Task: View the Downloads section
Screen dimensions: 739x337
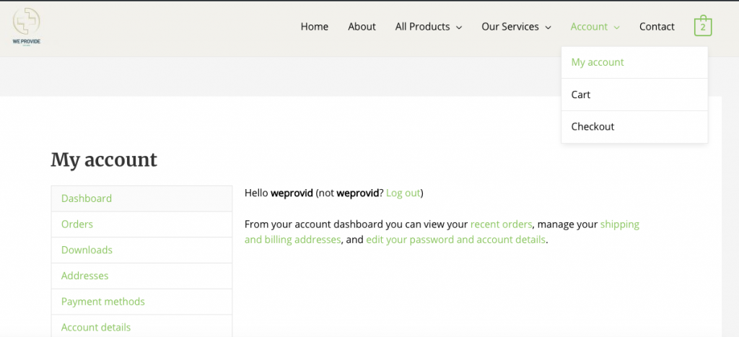Action: pos(87,250)
